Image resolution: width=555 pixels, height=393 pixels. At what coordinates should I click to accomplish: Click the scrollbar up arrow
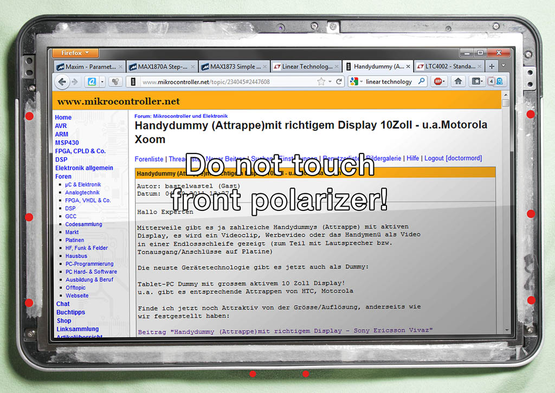506,95
